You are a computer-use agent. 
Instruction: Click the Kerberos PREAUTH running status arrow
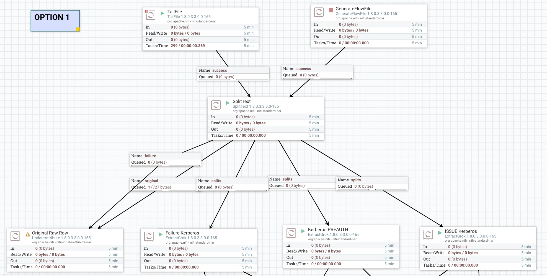coord(303,231)
